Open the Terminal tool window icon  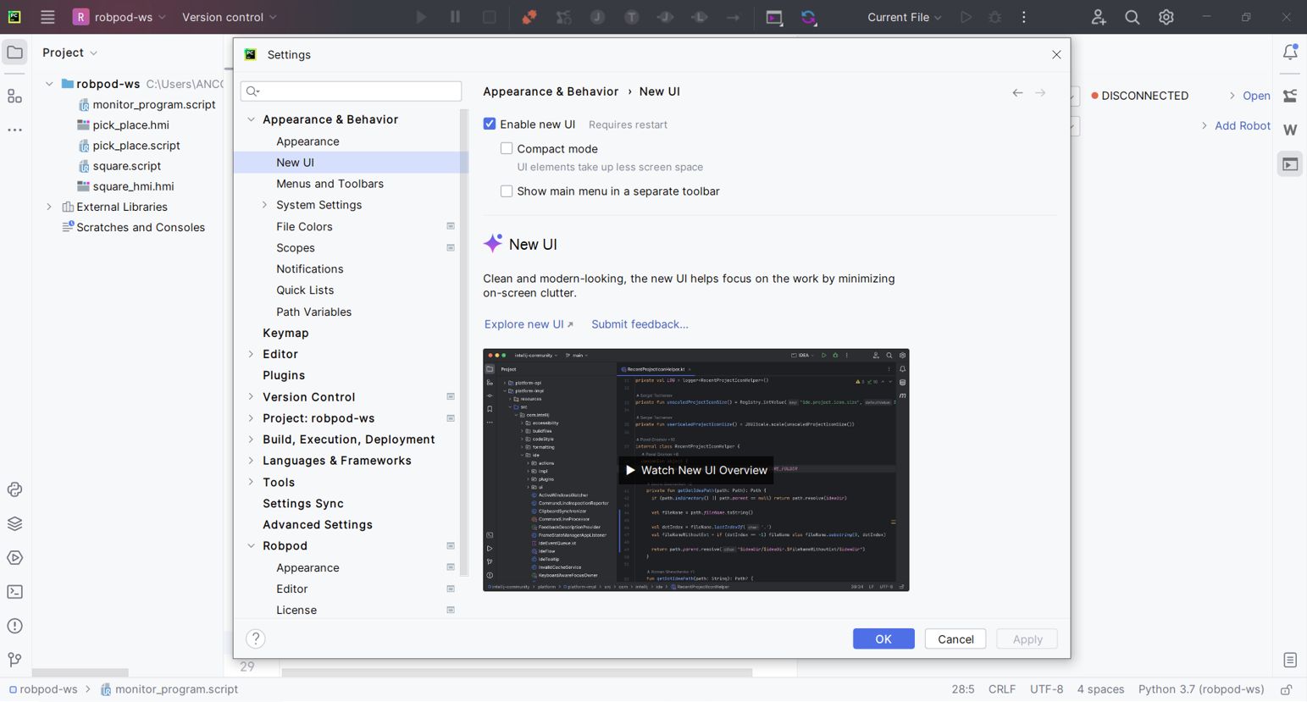coord(15,592)
